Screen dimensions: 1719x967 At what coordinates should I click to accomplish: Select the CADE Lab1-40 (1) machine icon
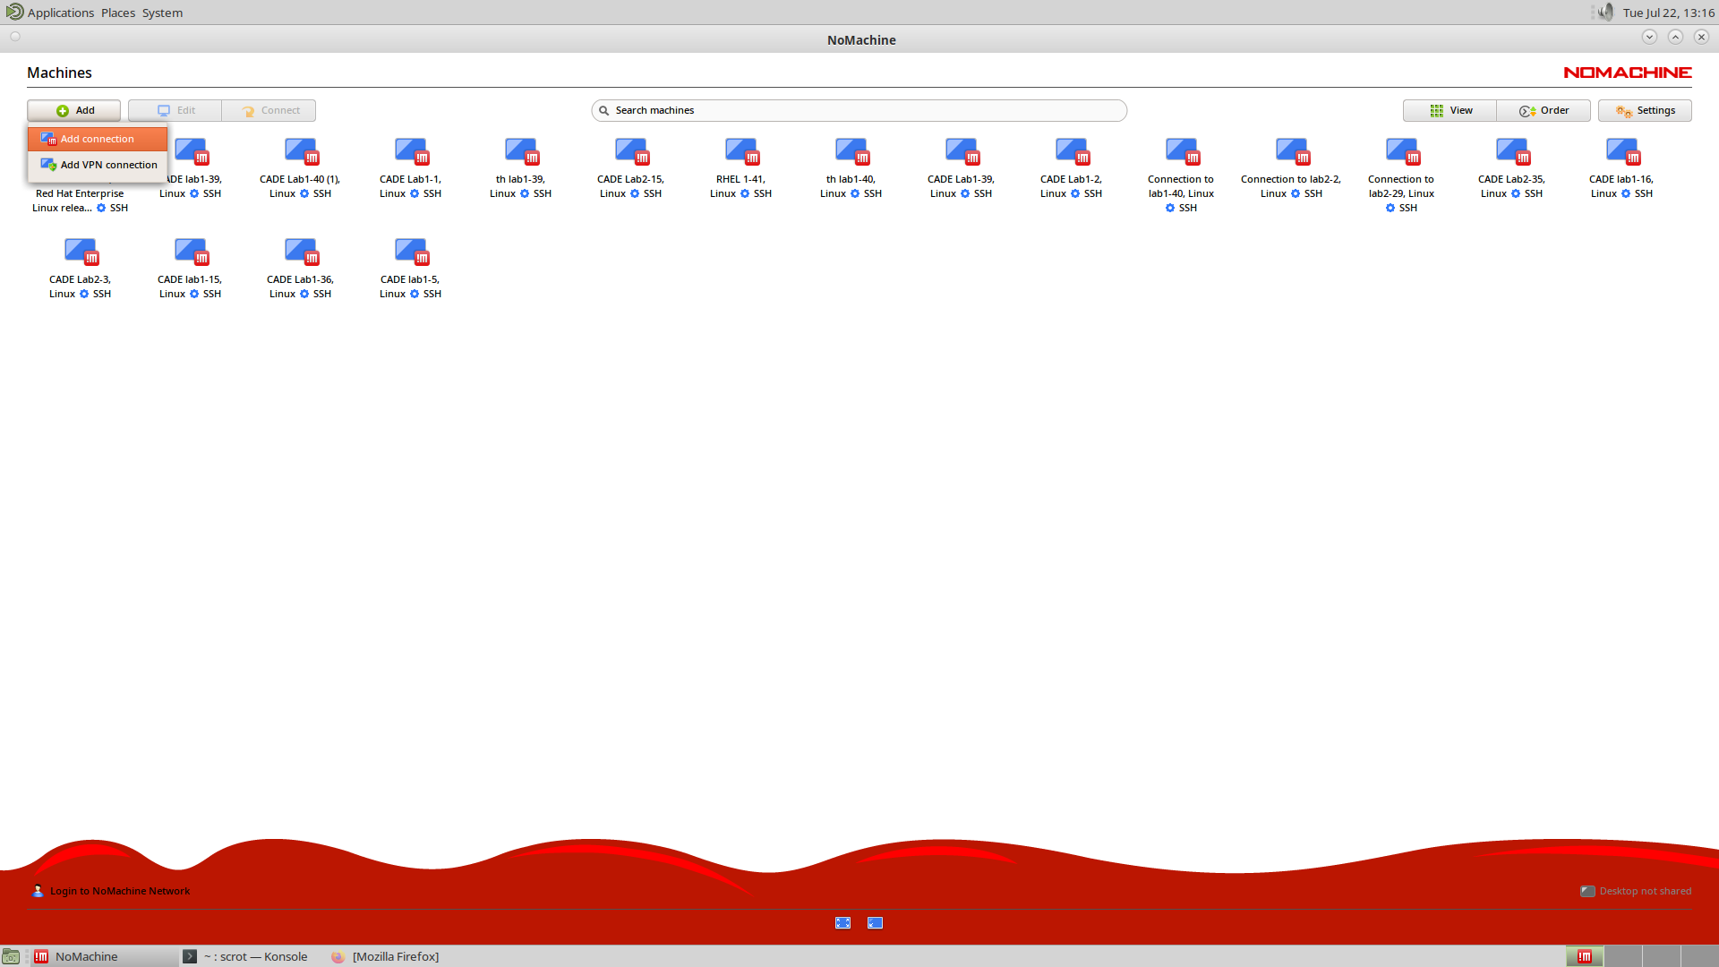click(301, 151)
